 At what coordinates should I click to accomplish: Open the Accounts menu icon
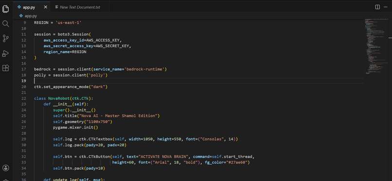click(x=6, y=168)
